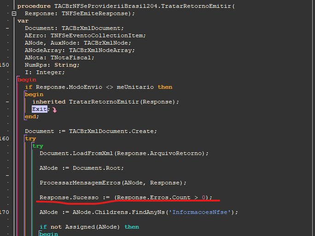Click 'I: Integer;' declaration
Image resolution: width=315 pixels, height=236 pixels.
click(45, 72)
